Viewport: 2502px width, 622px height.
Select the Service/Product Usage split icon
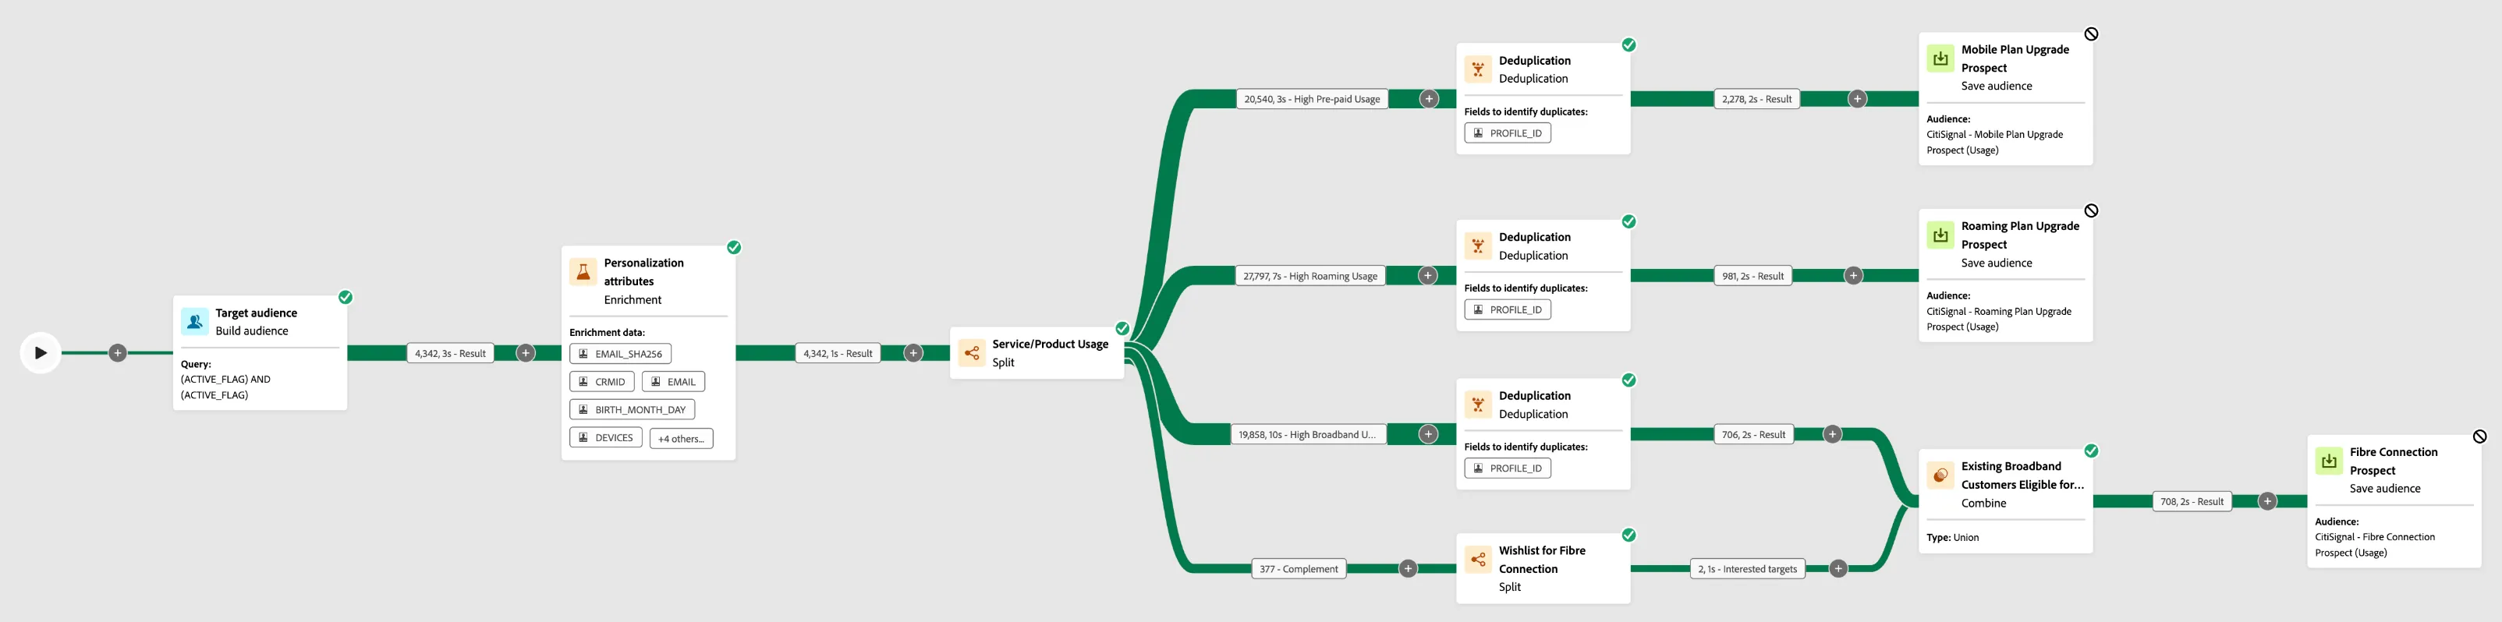971,352
